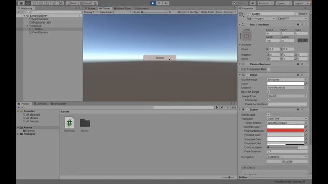Screen dimensions: 328x184
Task: Click the Step frame button
Action: tap(166, 3)
